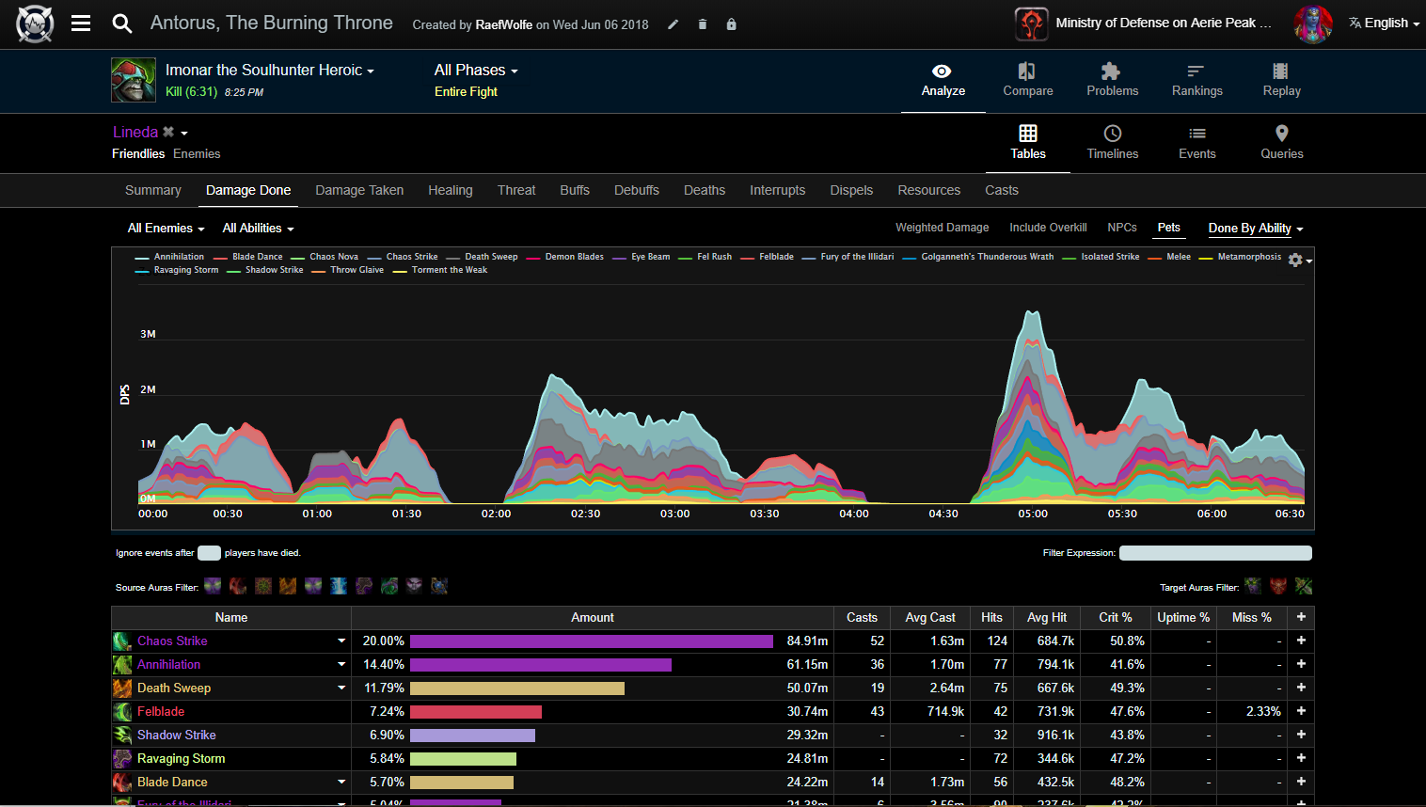Toggle NPCs option
Viewport: 1426px width, 807px height.
tap(1122, 228)
